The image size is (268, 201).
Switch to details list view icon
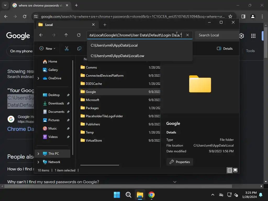pos(230,170)
